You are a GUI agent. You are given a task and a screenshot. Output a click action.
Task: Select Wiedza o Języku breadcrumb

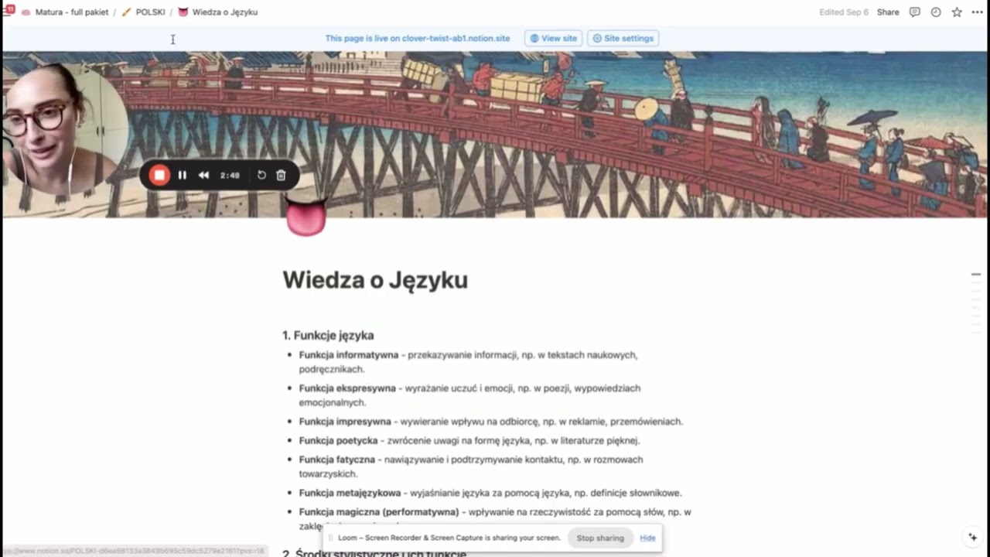point(218,12)
